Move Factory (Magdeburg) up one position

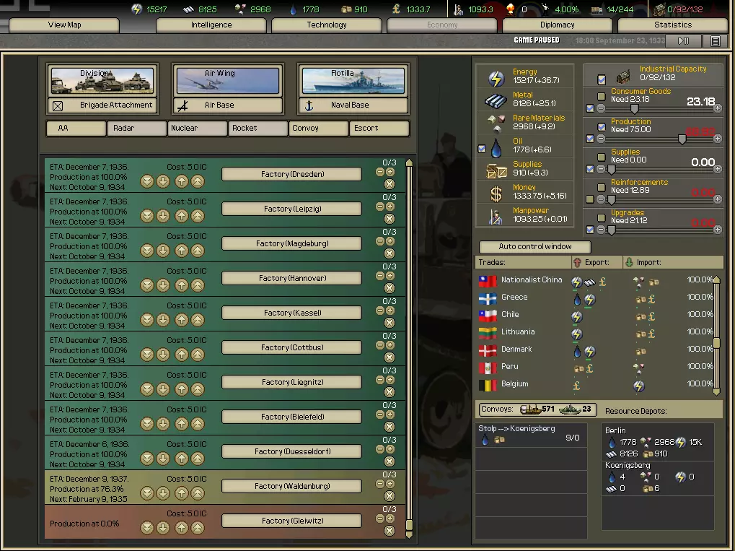coord(182,251)
